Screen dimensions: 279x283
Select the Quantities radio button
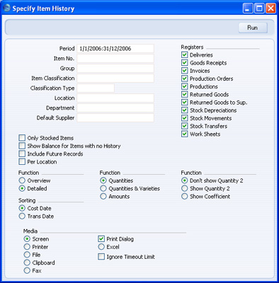tap(103, 180)
